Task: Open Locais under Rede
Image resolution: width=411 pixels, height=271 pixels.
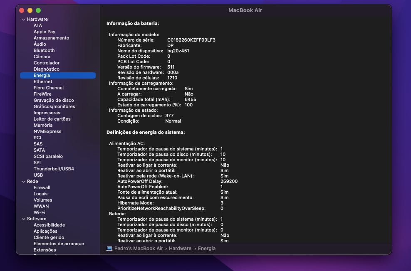Action: tap(41, 194)
